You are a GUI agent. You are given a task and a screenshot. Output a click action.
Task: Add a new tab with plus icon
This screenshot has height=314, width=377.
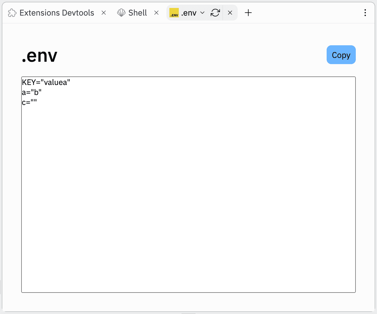pos(248,13)
